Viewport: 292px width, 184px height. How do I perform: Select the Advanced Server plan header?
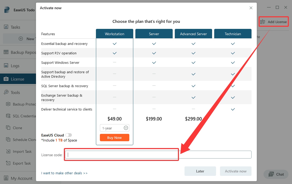193,34
